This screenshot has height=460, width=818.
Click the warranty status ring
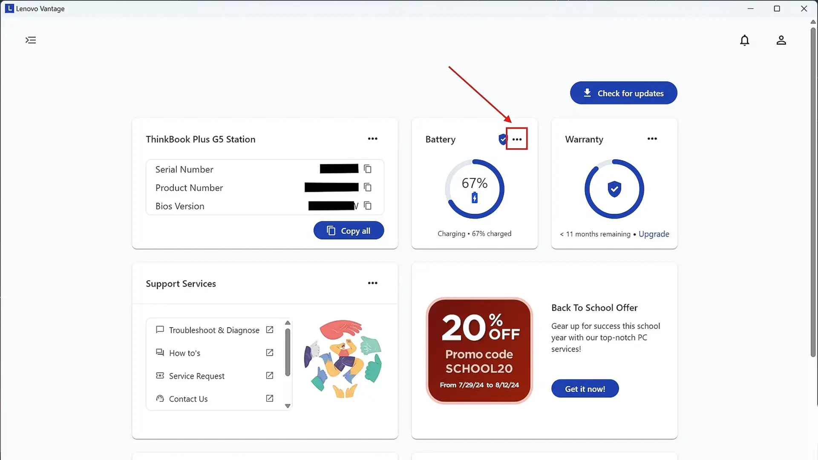click(614, 189)
